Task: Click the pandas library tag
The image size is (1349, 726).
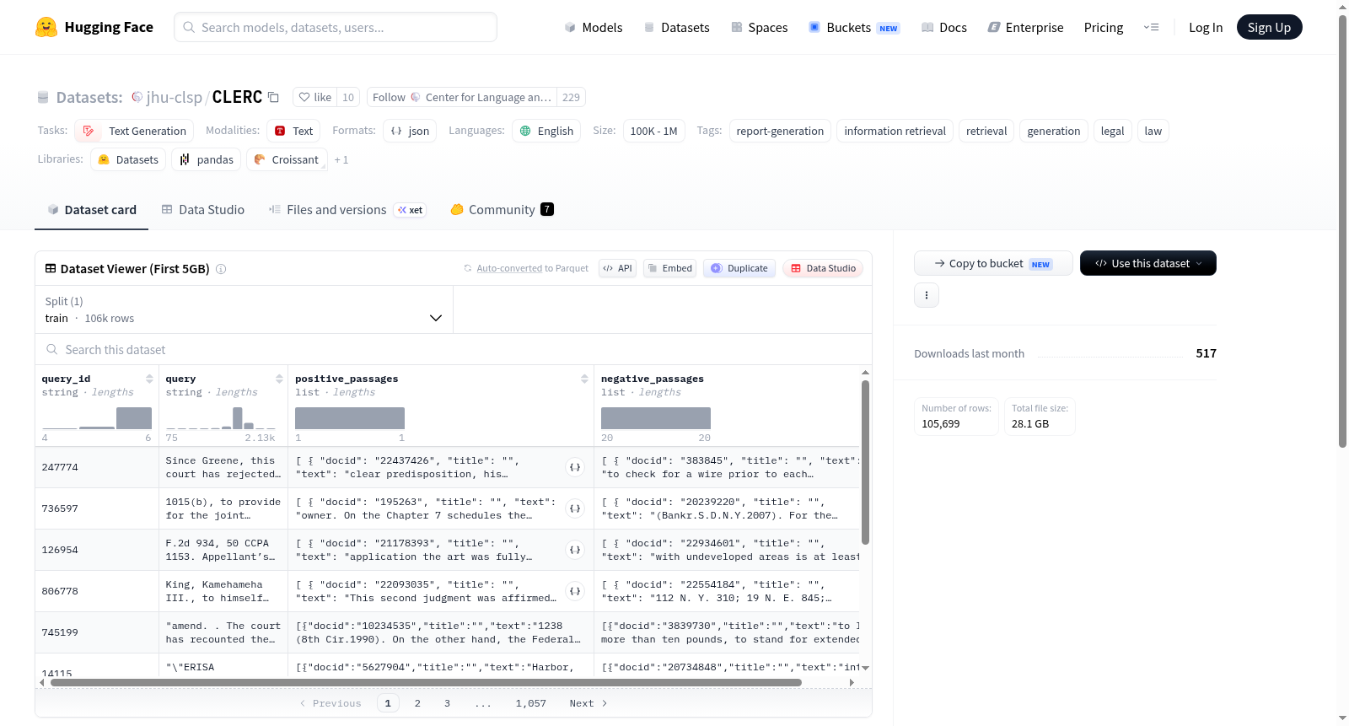Action: [206, 159]
